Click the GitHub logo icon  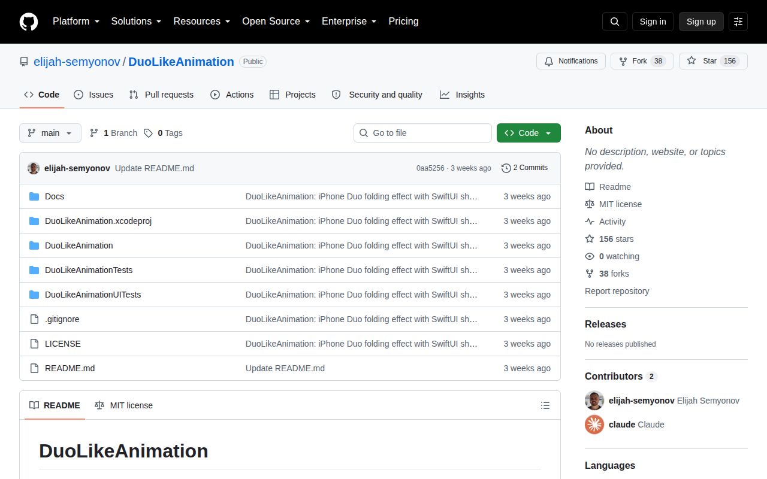click(29, 22)
